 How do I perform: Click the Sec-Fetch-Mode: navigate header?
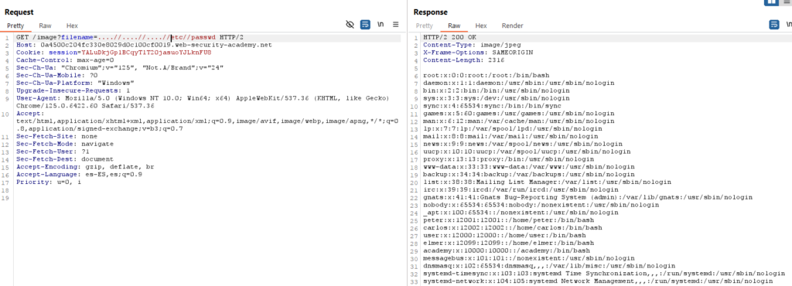(65, 144)
